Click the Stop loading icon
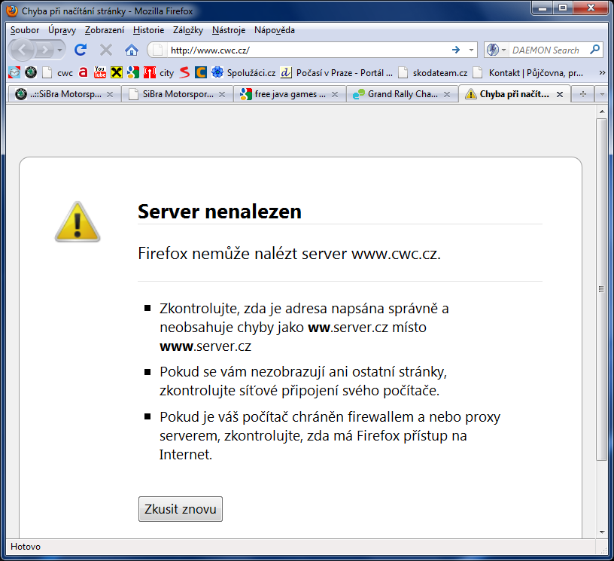Screen dimensions: 614x561 [x=106, y=50]
